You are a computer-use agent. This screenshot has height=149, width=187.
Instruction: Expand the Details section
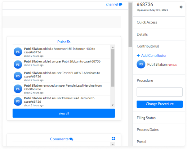142,34
